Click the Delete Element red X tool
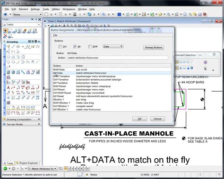Viewport: 224px width, 179px height. click(x=5, y=36)
